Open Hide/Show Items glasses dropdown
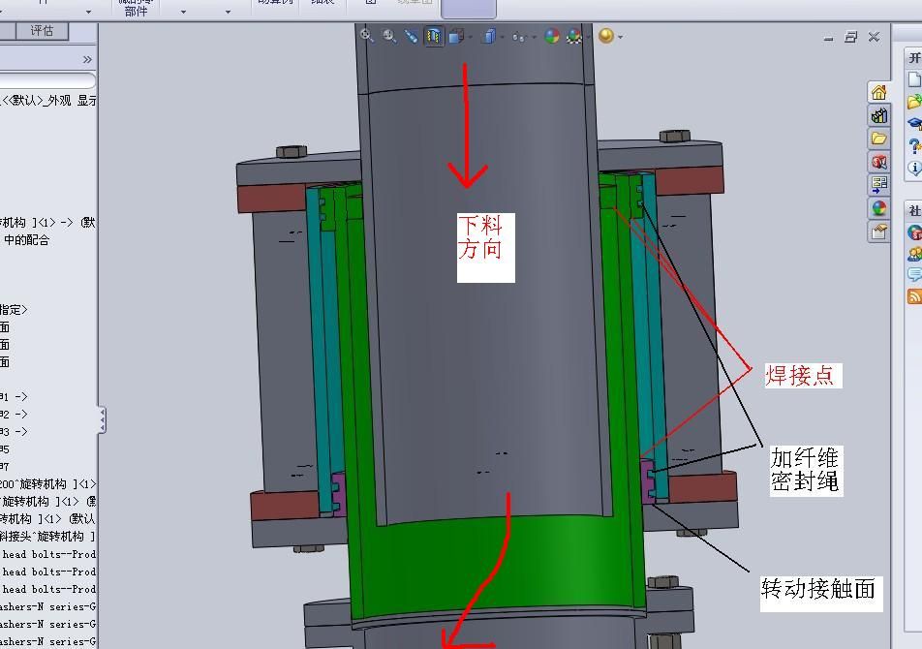The width and height of the screenshot is (922, 649). pyautogui.click(x=520, y=37)
